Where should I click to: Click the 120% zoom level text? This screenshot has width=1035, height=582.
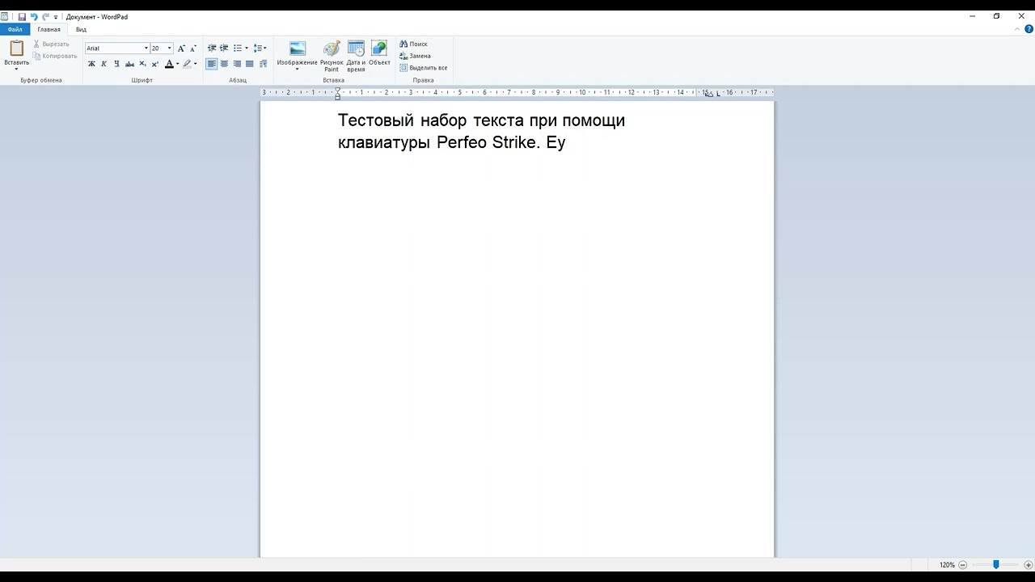click(x=947, y=564)
